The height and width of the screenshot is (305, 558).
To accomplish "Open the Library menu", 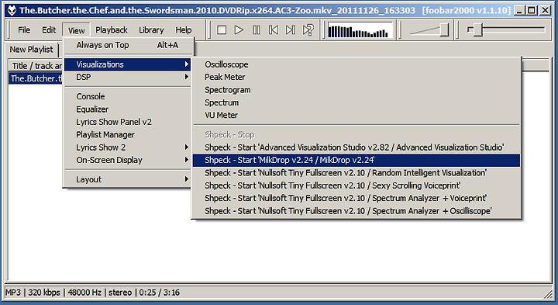I will [x=151, y=30].
